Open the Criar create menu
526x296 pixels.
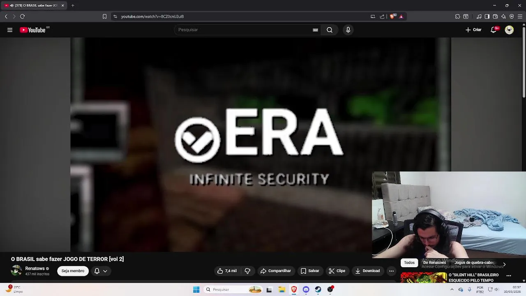click(x=473, y=30)
